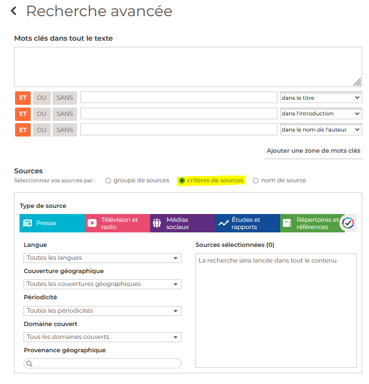Click the back arrow beside Recherche avancée
The width and height of the screenshot is (369, 384).
click(14, 11)
